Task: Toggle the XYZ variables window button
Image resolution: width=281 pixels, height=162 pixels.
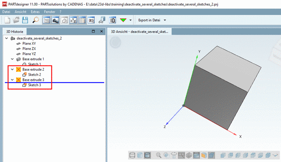Action: pyautogui.click(x=73, y=20)
